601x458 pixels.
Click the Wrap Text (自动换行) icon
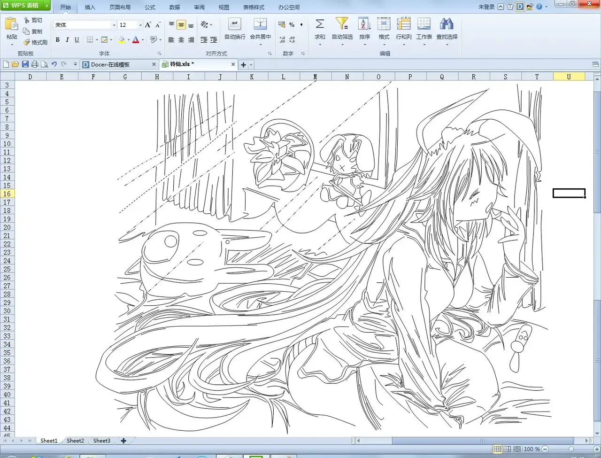click(x=234, y=24)
